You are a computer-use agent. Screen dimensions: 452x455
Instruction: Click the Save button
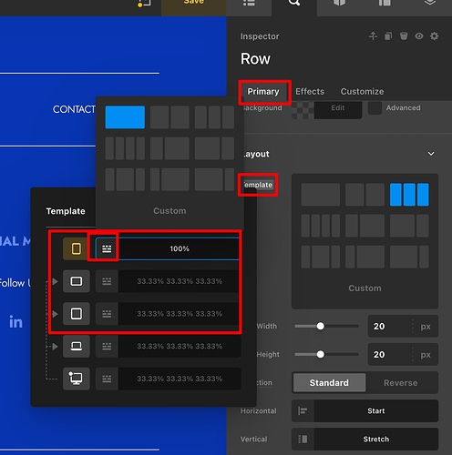(x=194, y=3)
